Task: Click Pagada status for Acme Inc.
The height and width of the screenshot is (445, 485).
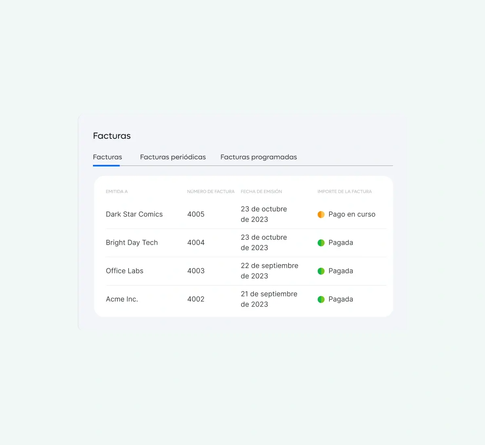Action: 341,299
